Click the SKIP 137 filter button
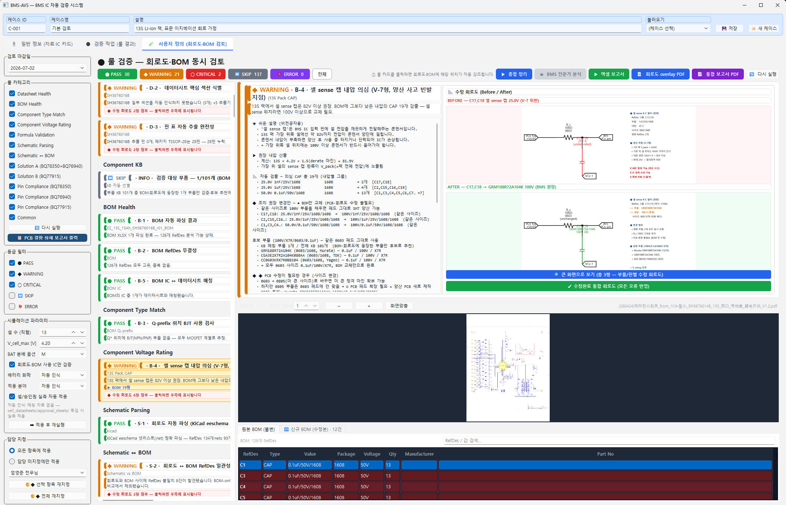Image resolution: width=786 pixels, height=505 pixels. pyautogui.click(x=248, y=74)
